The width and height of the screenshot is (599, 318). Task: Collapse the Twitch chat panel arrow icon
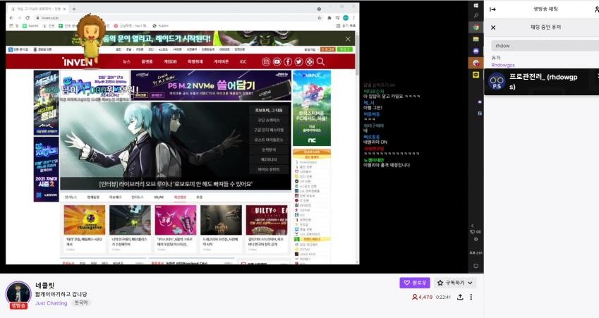(492, 9)
